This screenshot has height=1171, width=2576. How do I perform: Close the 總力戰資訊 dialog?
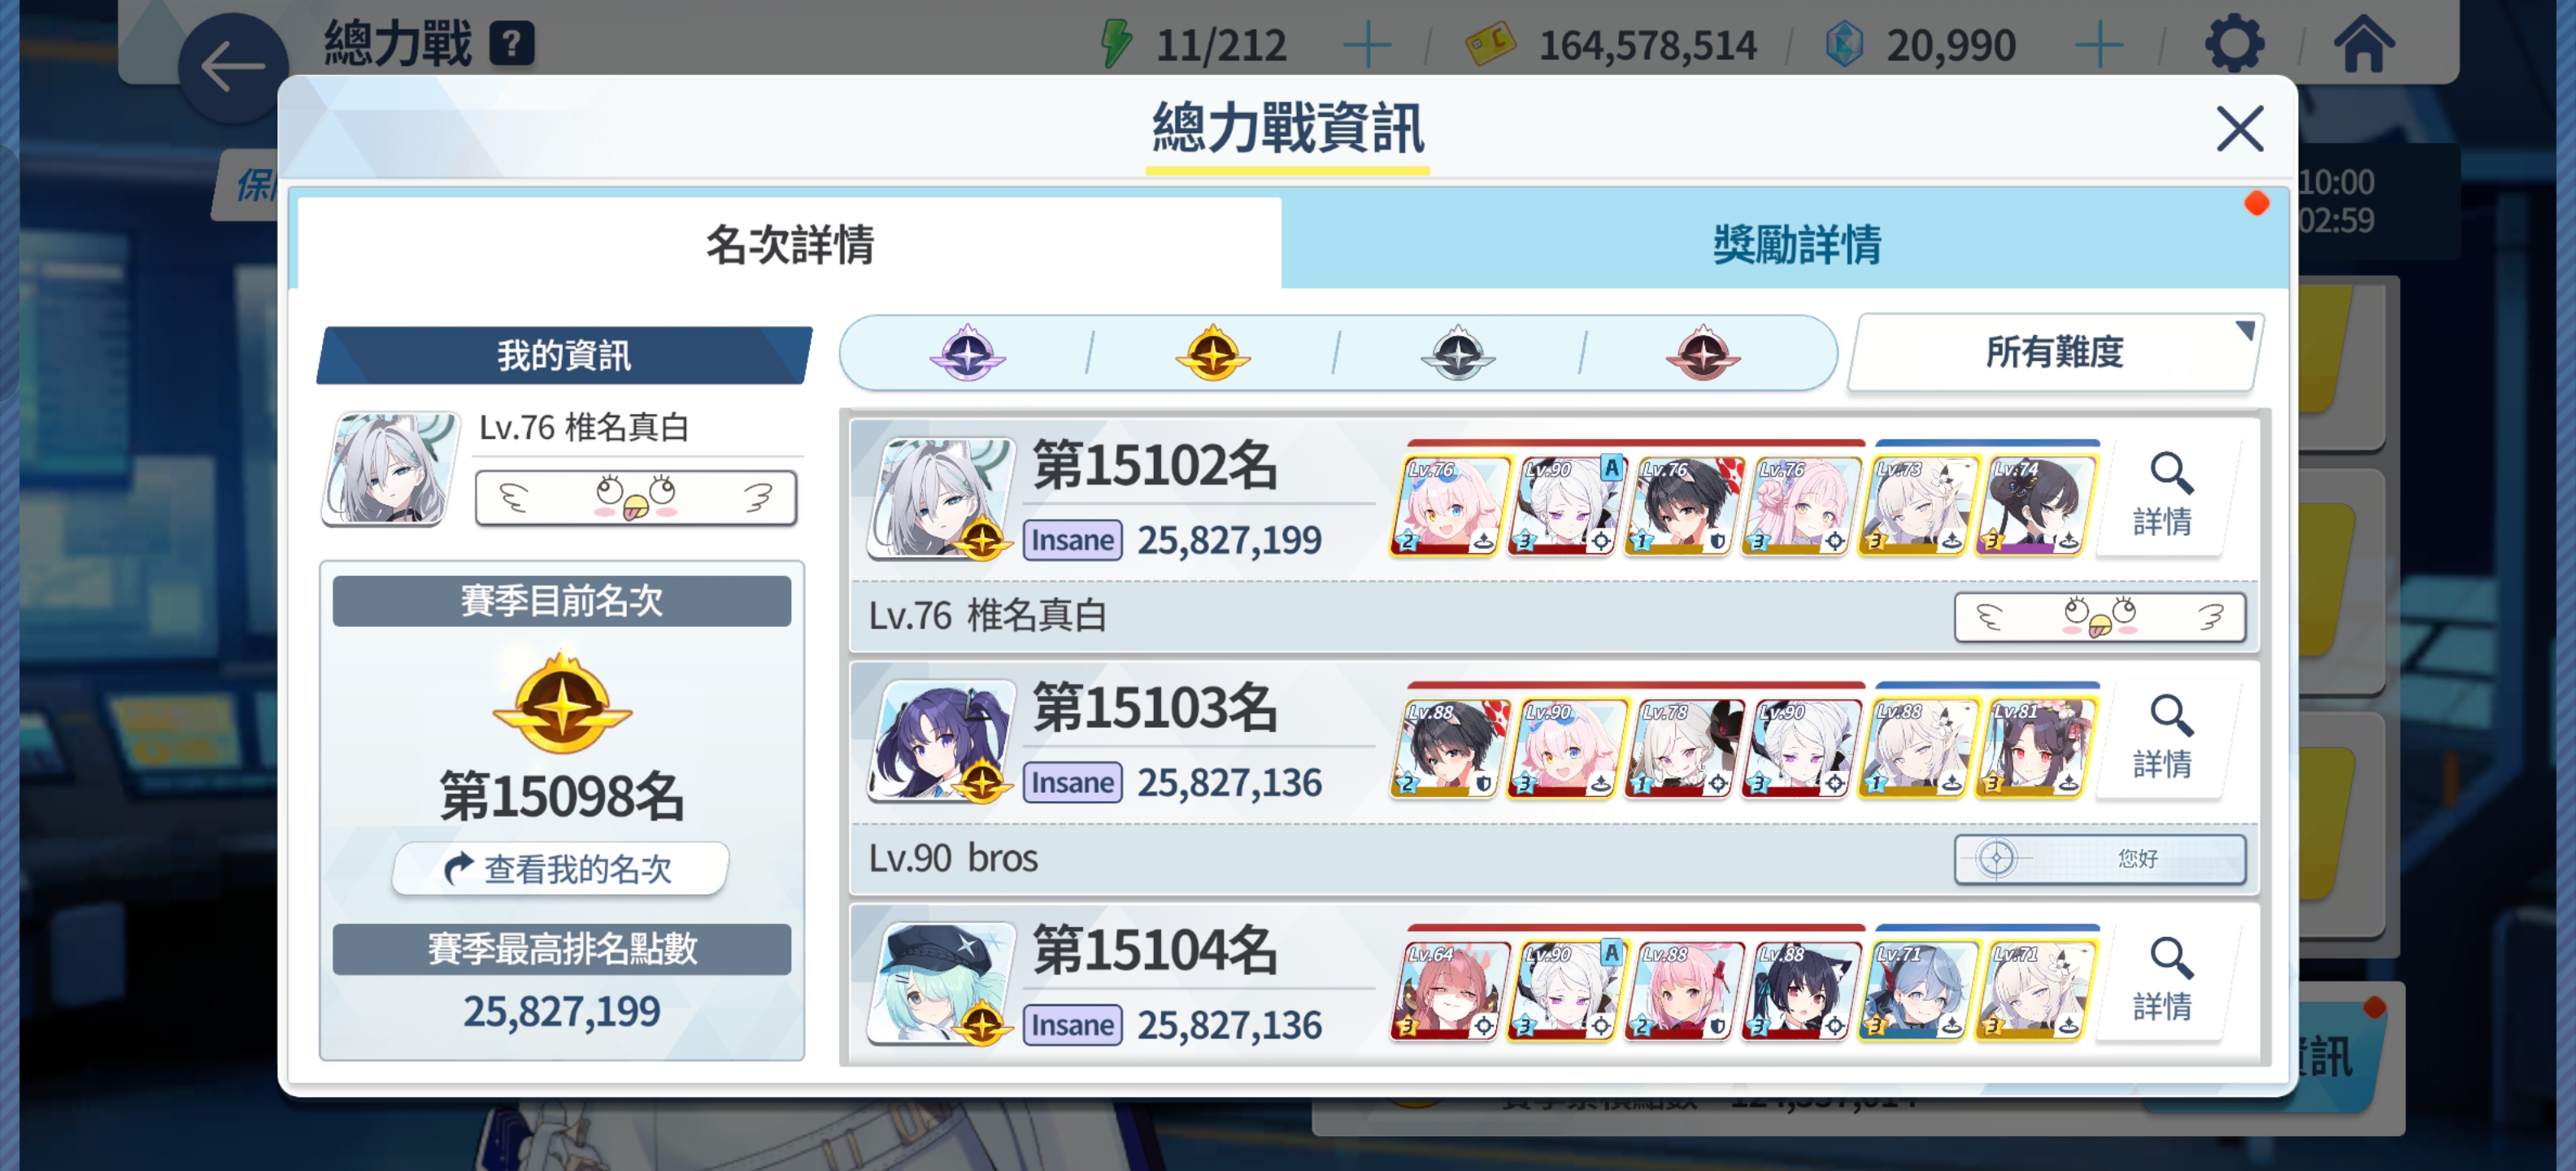[2239, 129]
